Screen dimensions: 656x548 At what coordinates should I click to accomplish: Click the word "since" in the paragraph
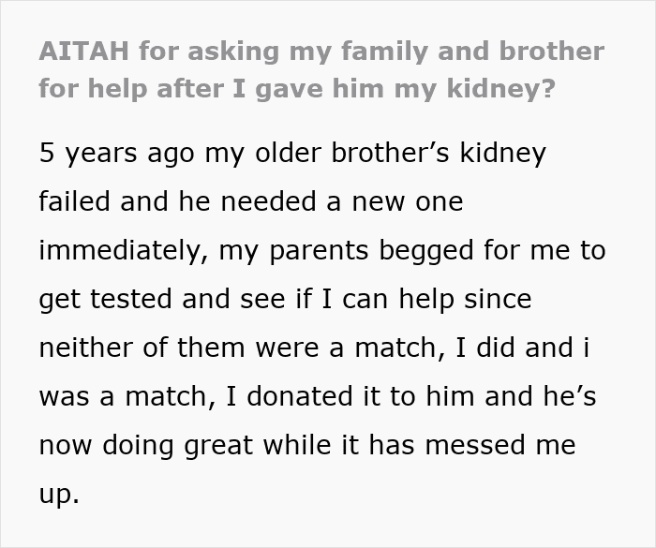coord(498,299)
